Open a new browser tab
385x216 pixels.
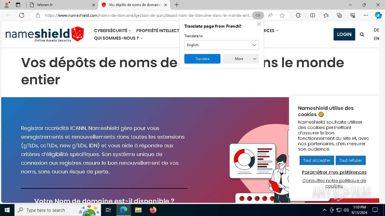pos(177,5)
